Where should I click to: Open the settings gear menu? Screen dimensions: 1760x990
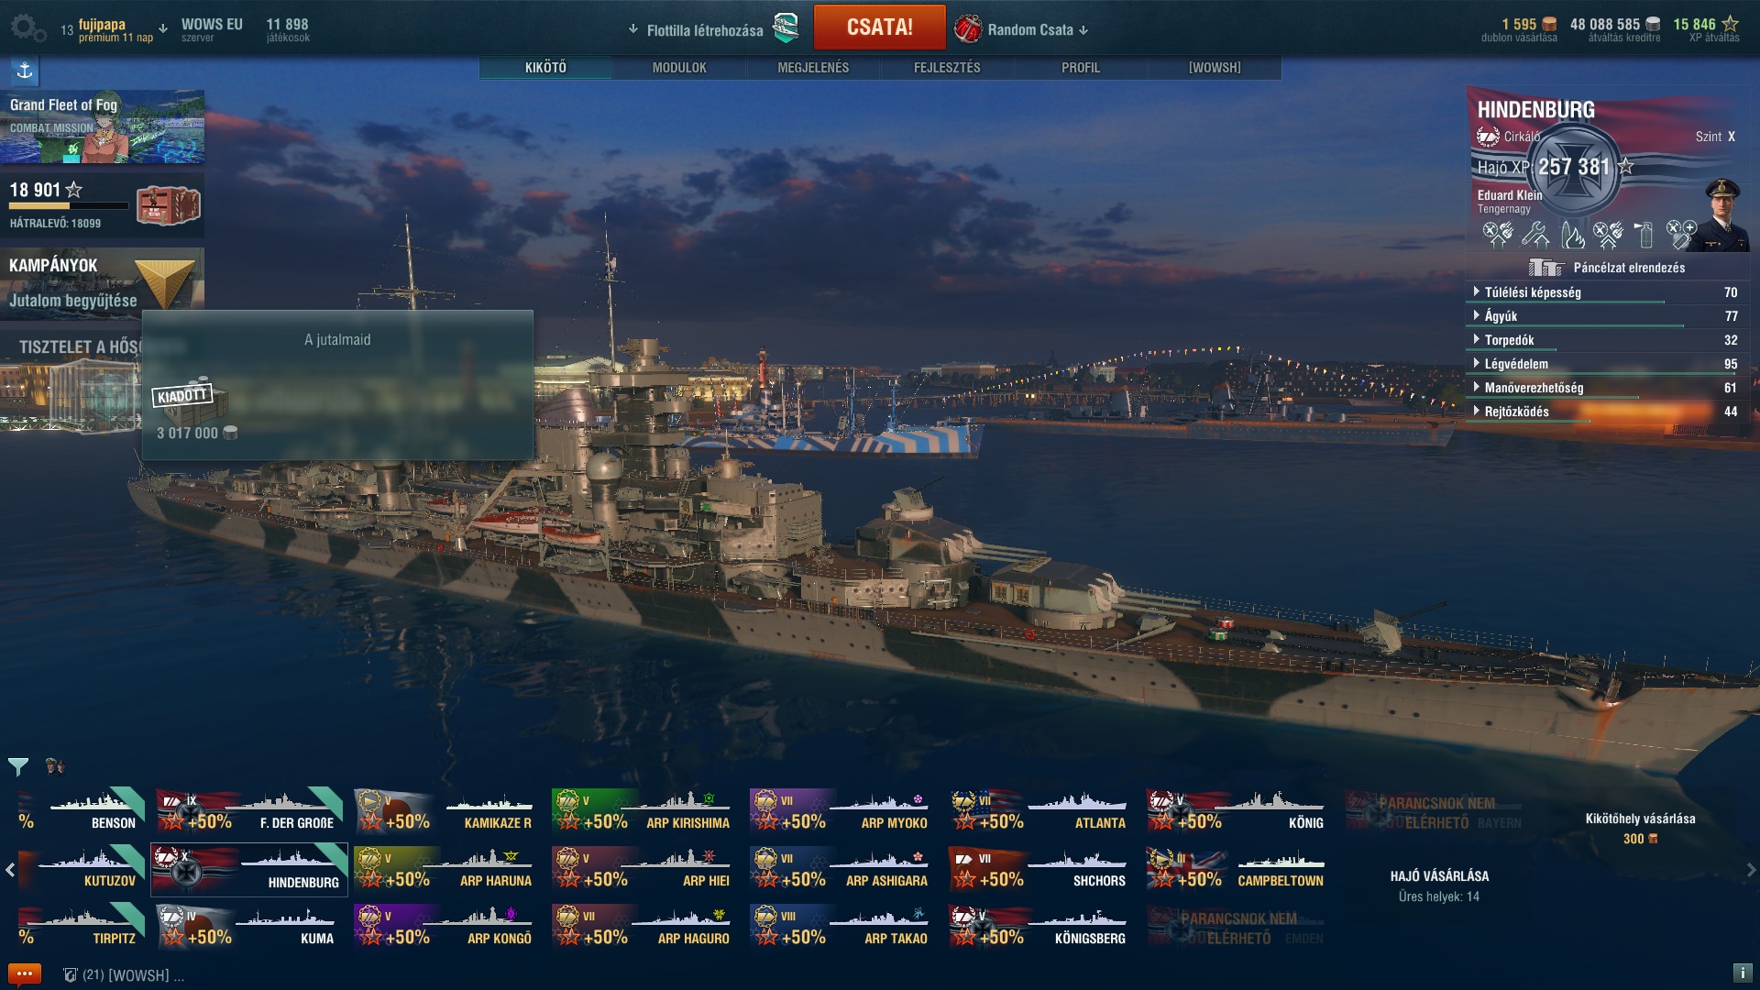(x=27, y=28)
